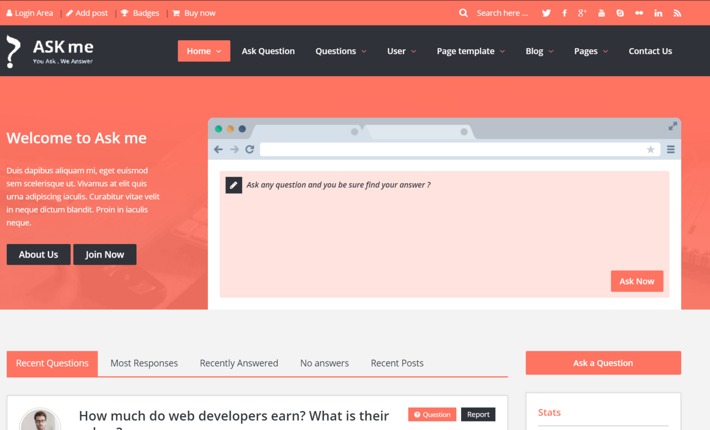Click the Search here input field
Image resolution: width=710 pixels, height=430 pixels.
[x=502, y=13]
